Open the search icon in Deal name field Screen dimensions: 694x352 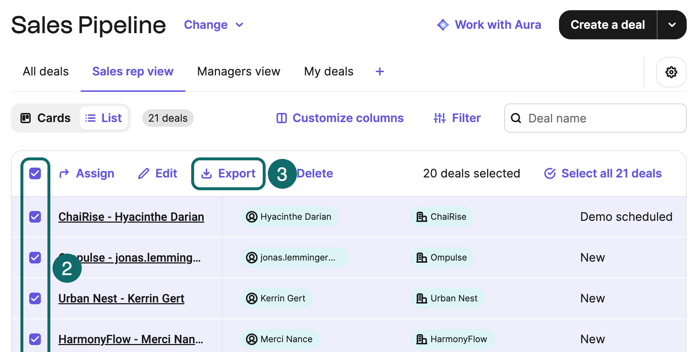click(516, 118)
